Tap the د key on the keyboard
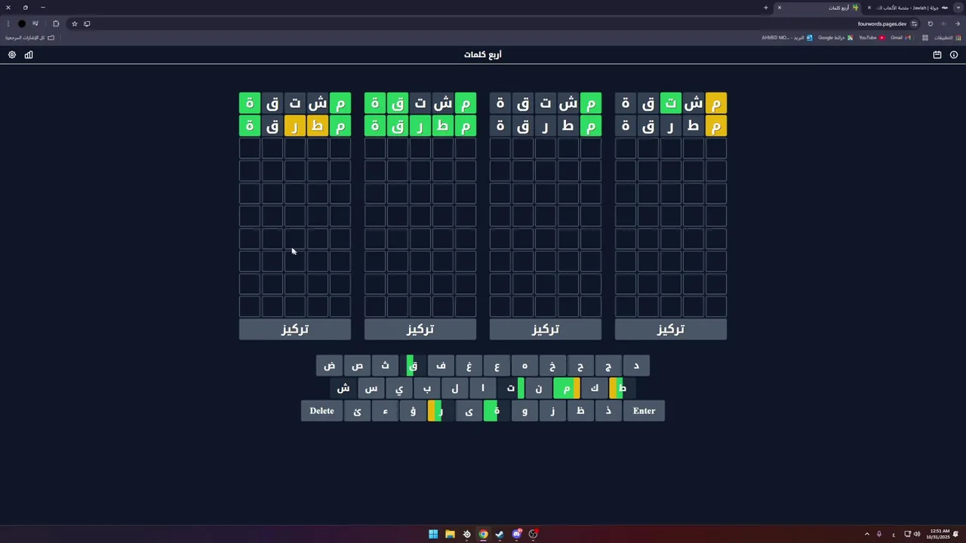Viewport: 966px width, 543px height. (x=636, y=366)
